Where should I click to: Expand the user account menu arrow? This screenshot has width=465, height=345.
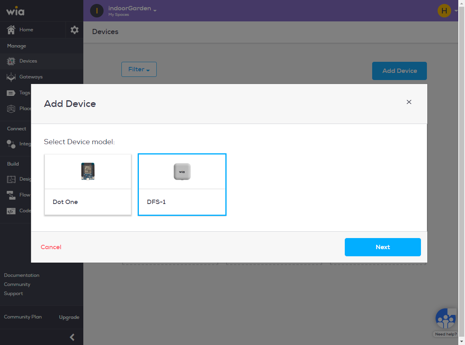point(456,11)
